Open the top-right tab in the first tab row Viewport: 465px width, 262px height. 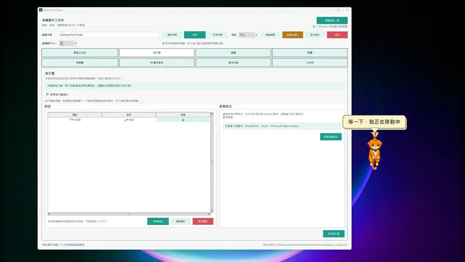pyautogui.click(x=310, y=53)
